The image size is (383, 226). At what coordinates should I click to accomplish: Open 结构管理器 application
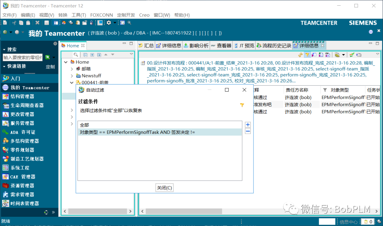pos(30,97)
